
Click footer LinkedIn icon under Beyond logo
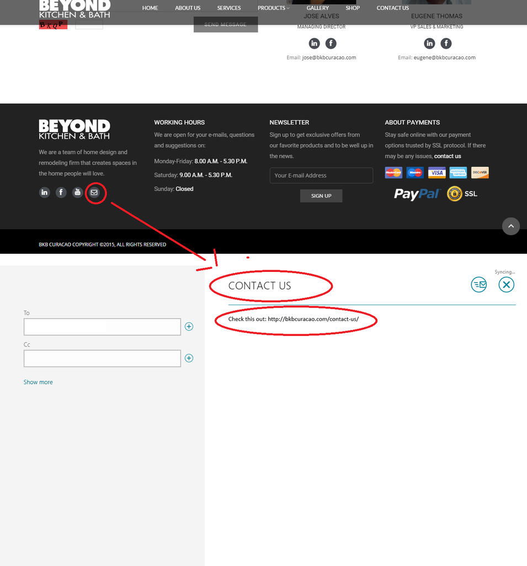coord(44,192)
